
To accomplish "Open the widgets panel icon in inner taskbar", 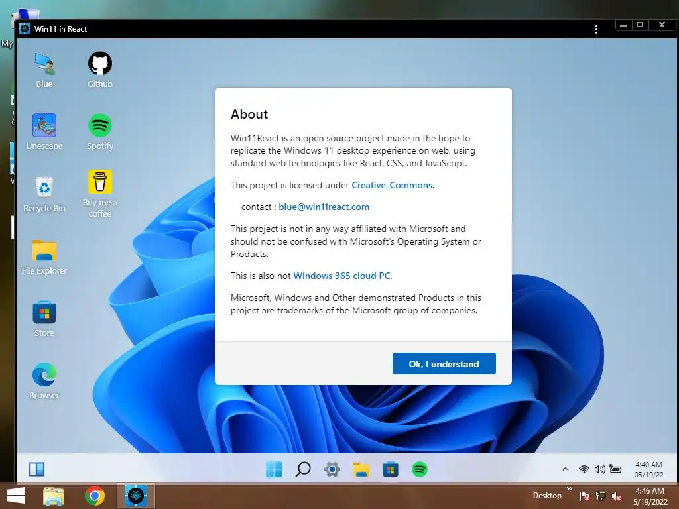I will (36, 469).
